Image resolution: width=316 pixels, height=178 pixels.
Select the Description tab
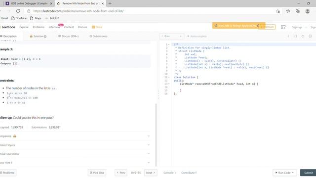8,36
